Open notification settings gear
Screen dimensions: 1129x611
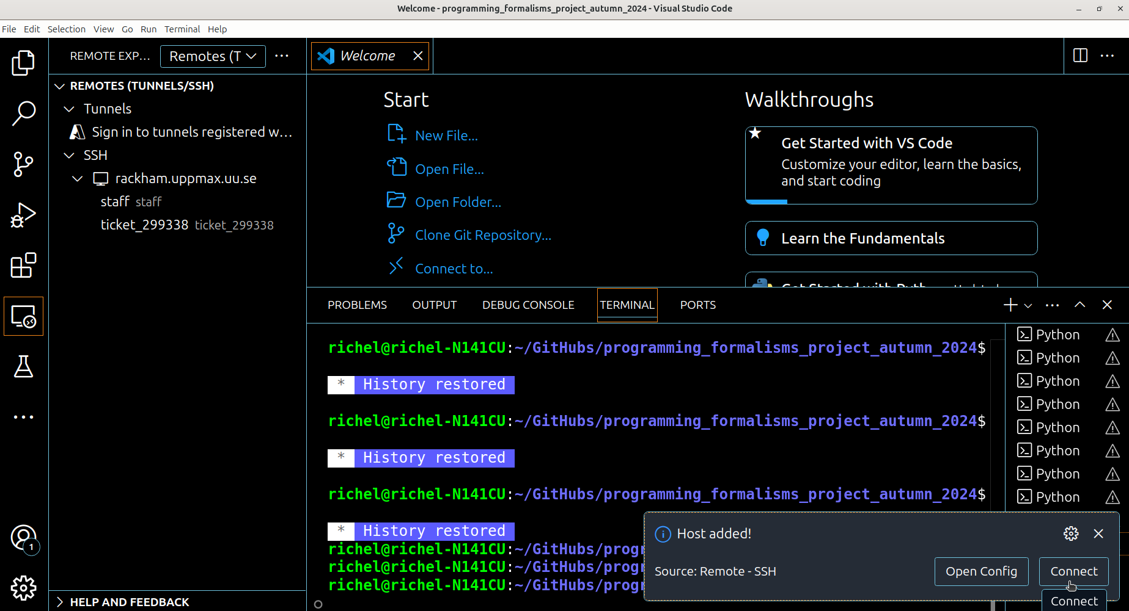(1071, 533)
